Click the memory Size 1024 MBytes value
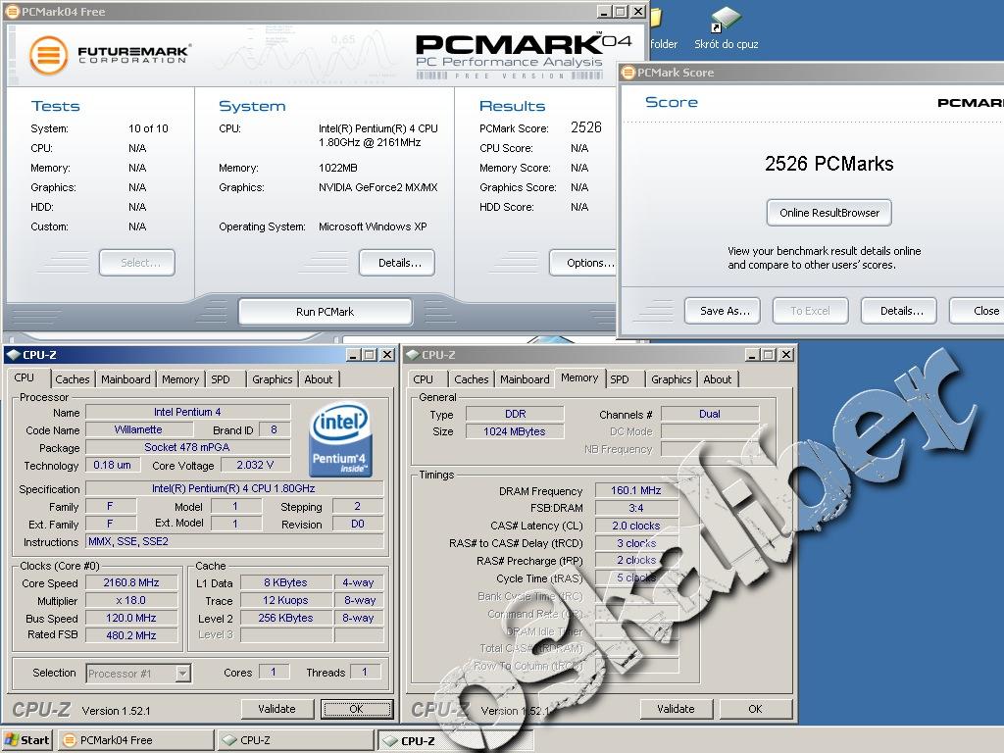The image size is (1004, 753). coord(515,431)
